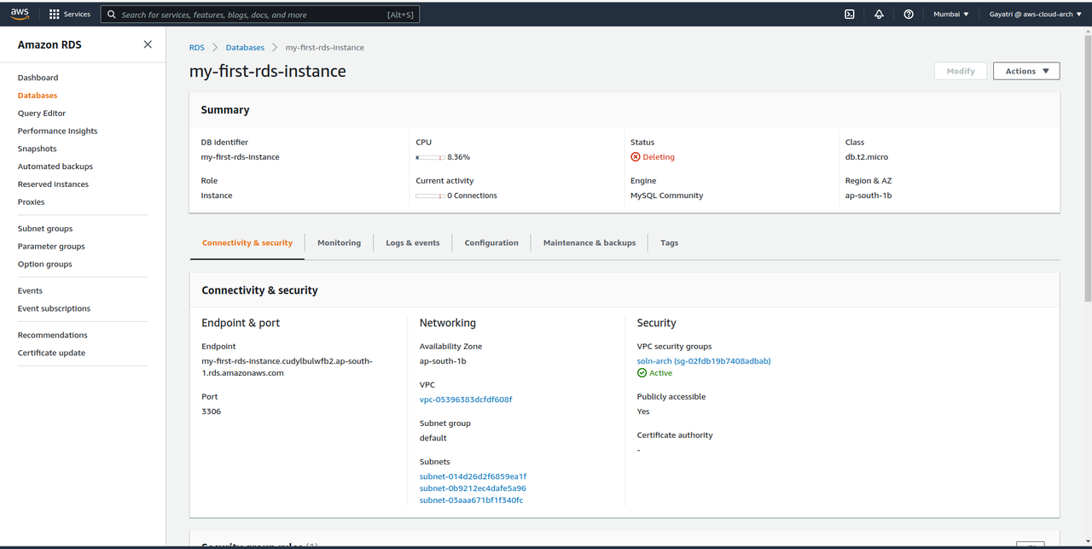This screenshot has width=1092, height=549.
Task: Click the red Deleting status icon
Action: coord(635,157)
